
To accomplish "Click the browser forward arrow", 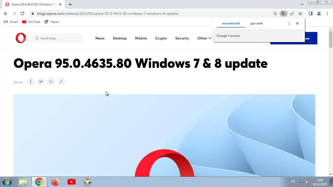I will [x=14, y=14].
